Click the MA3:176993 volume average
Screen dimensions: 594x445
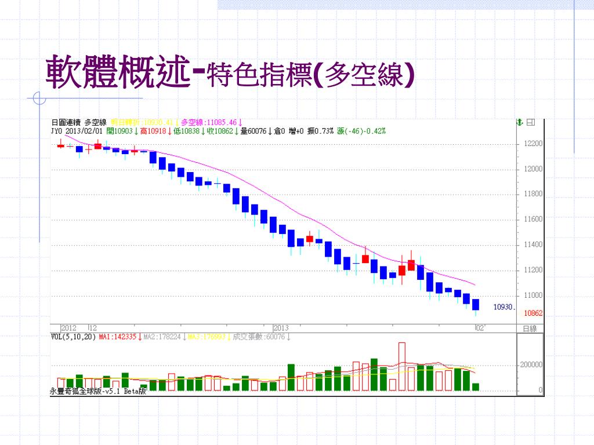coord(207,337)
